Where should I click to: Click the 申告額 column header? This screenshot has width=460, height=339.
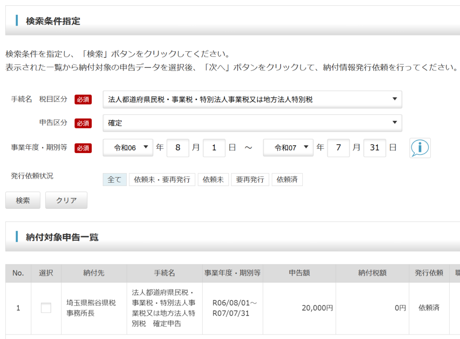click(299, 273)
